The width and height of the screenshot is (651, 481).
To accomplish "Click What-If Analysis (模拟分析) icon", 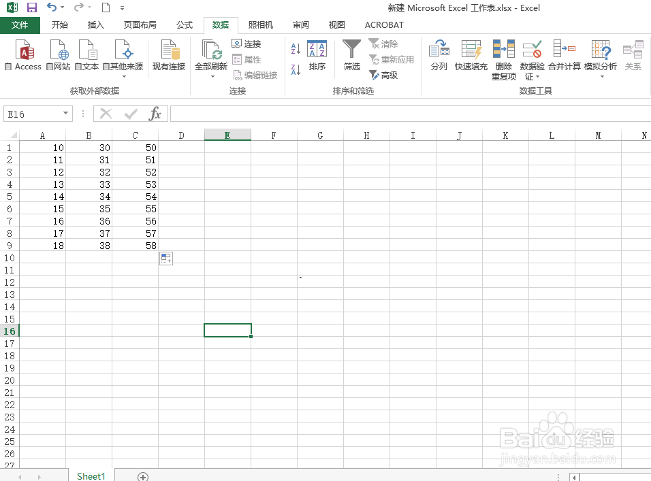I will coord(601,50).
